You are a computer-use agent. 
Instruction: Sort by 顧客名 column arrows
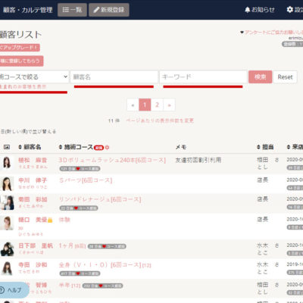(x=20, y=147)
